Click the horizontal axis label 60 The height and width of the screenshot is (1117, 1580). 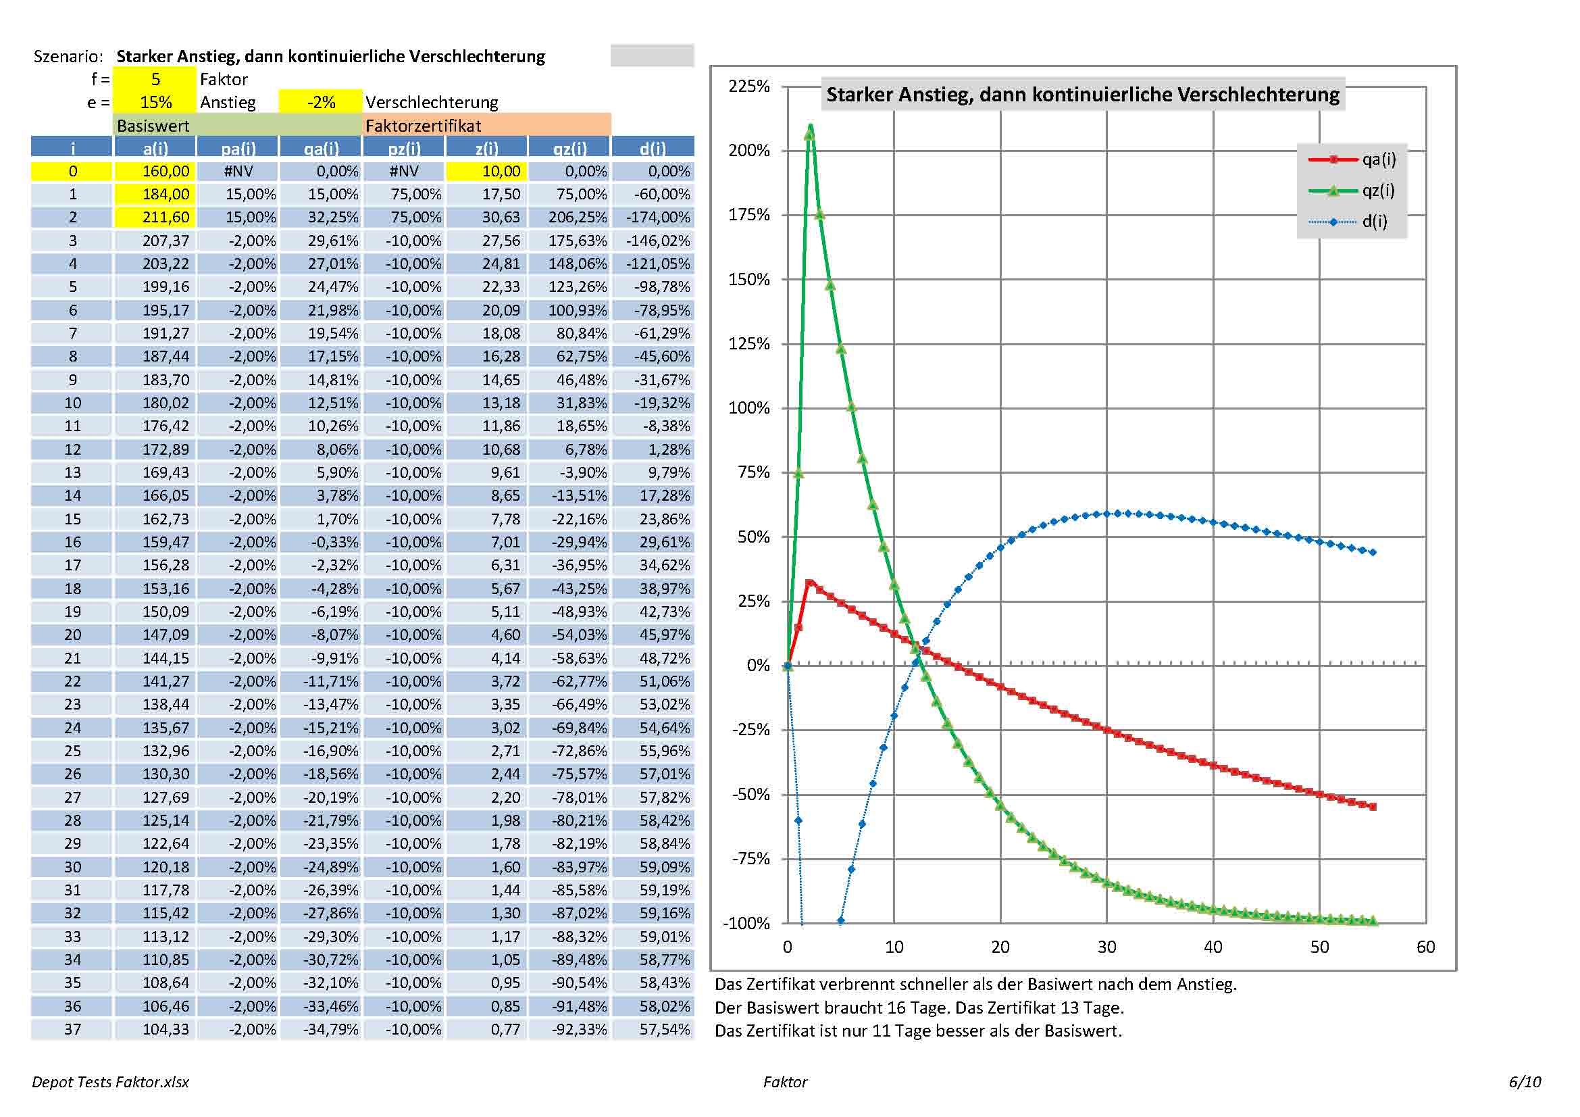(x=1425, y=947)
